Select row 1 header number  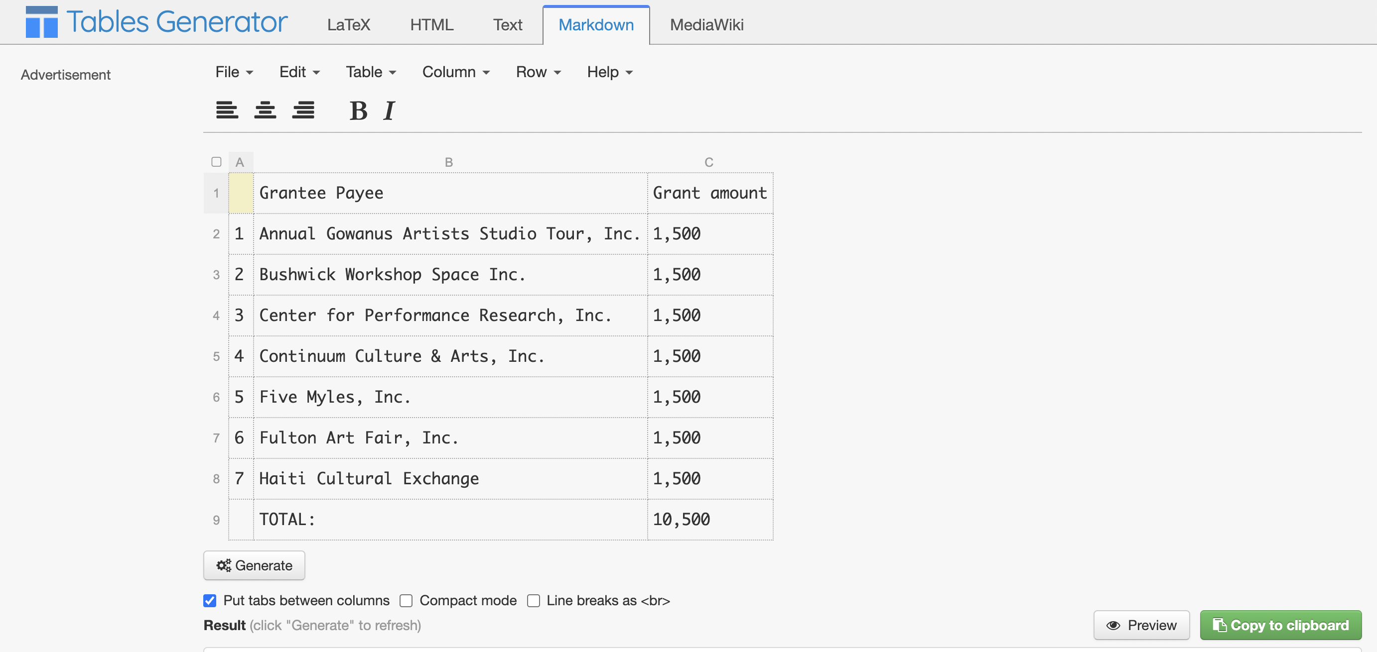click(x=216, y=193)
